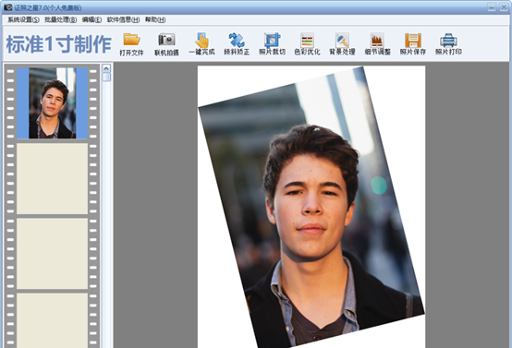Screen dimensions: 512x348
Task: Choose the 照片裁切 photo crop tool
Action: tap(272, 44)
